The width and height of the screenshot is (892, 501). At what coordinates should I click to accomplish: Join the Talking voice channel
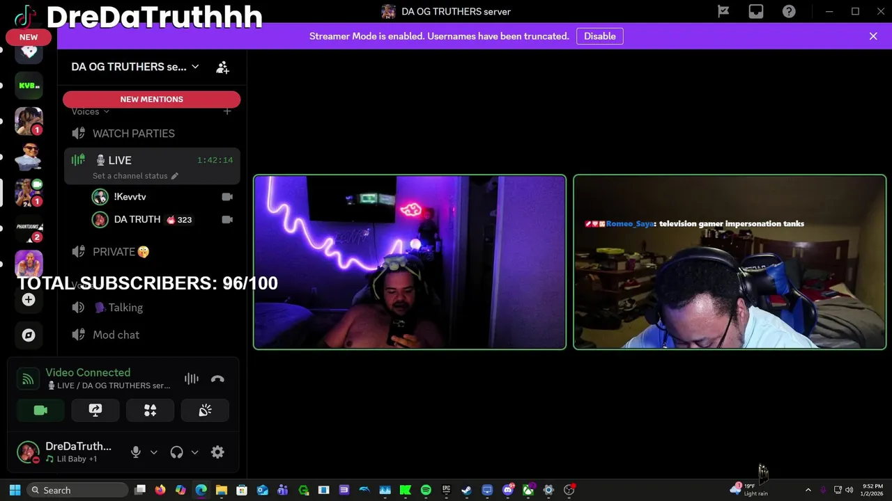pyautogui.click(x=152, y=308)
